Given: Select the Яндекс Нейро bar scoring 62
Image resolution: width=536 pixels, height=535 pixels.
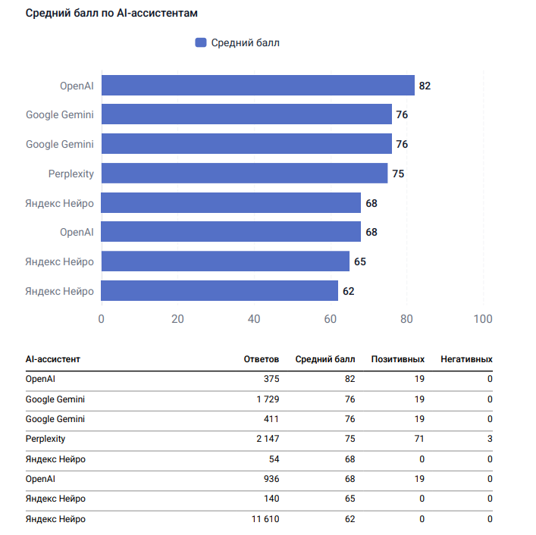Looking at the screenshot, I should pos(220,291).
